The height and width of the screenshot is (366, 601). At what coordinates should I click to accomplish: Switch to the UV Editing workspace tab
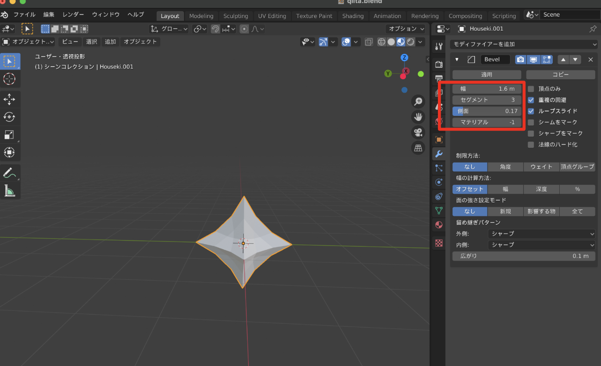click(272, 16)
